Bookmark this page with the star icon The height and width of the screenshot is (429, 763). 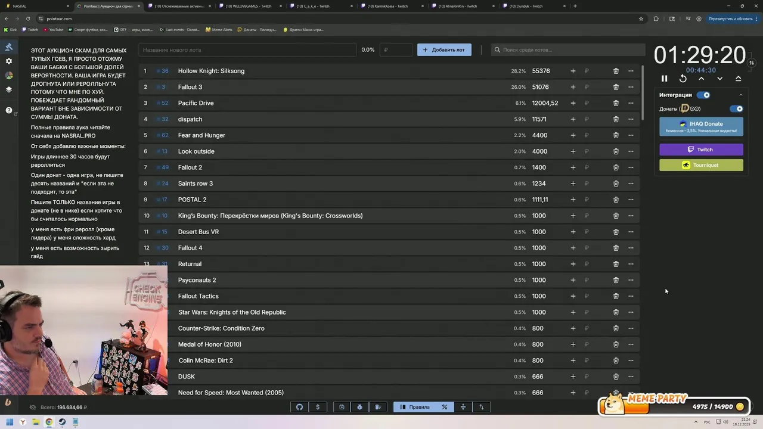641,18
